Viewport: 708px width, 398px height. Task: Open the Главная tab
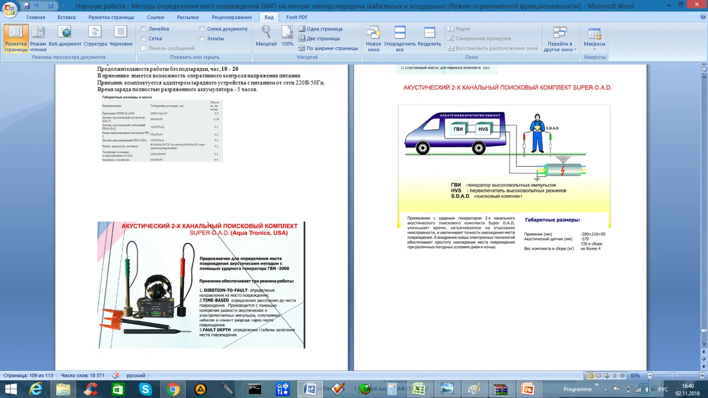click(36, 17)
